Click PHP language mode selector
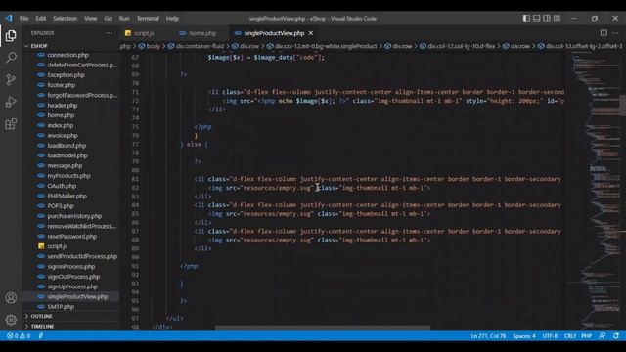Image resolution: width=626 pixels, height=352 pixels. coord(587,336)
